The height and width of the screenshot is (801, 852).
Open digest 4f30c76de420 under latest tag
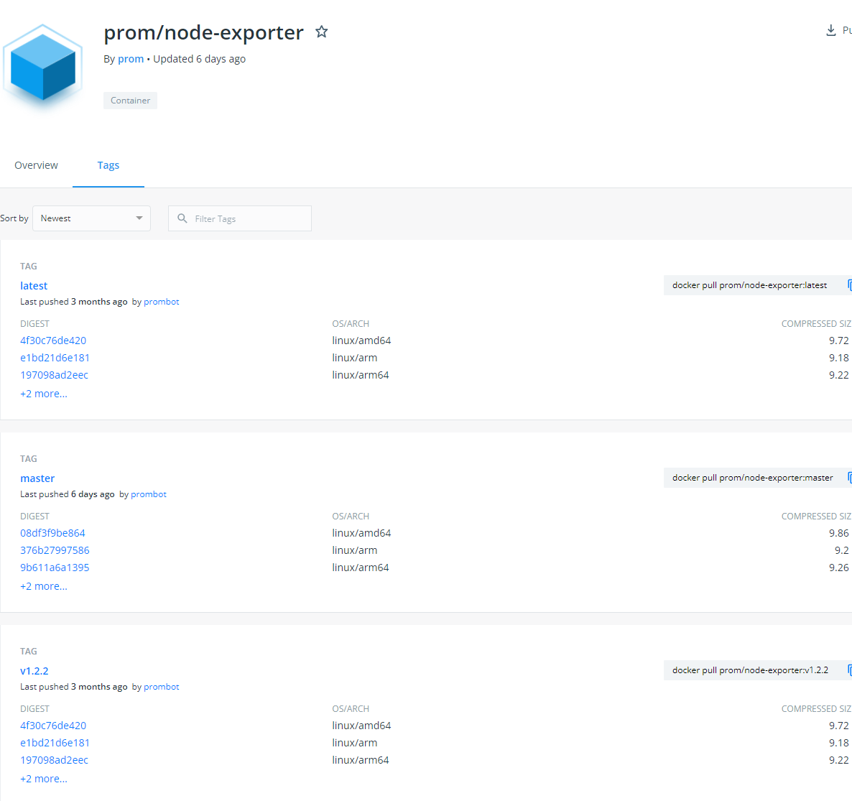tap(53, 341)
